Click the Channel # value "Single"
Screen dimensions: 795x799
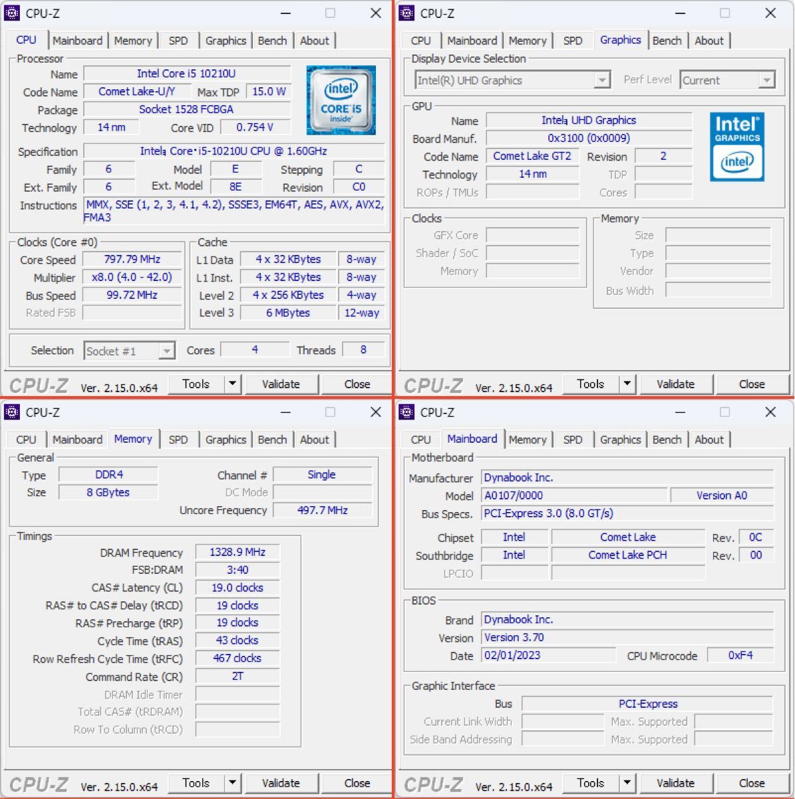(322, 475)
